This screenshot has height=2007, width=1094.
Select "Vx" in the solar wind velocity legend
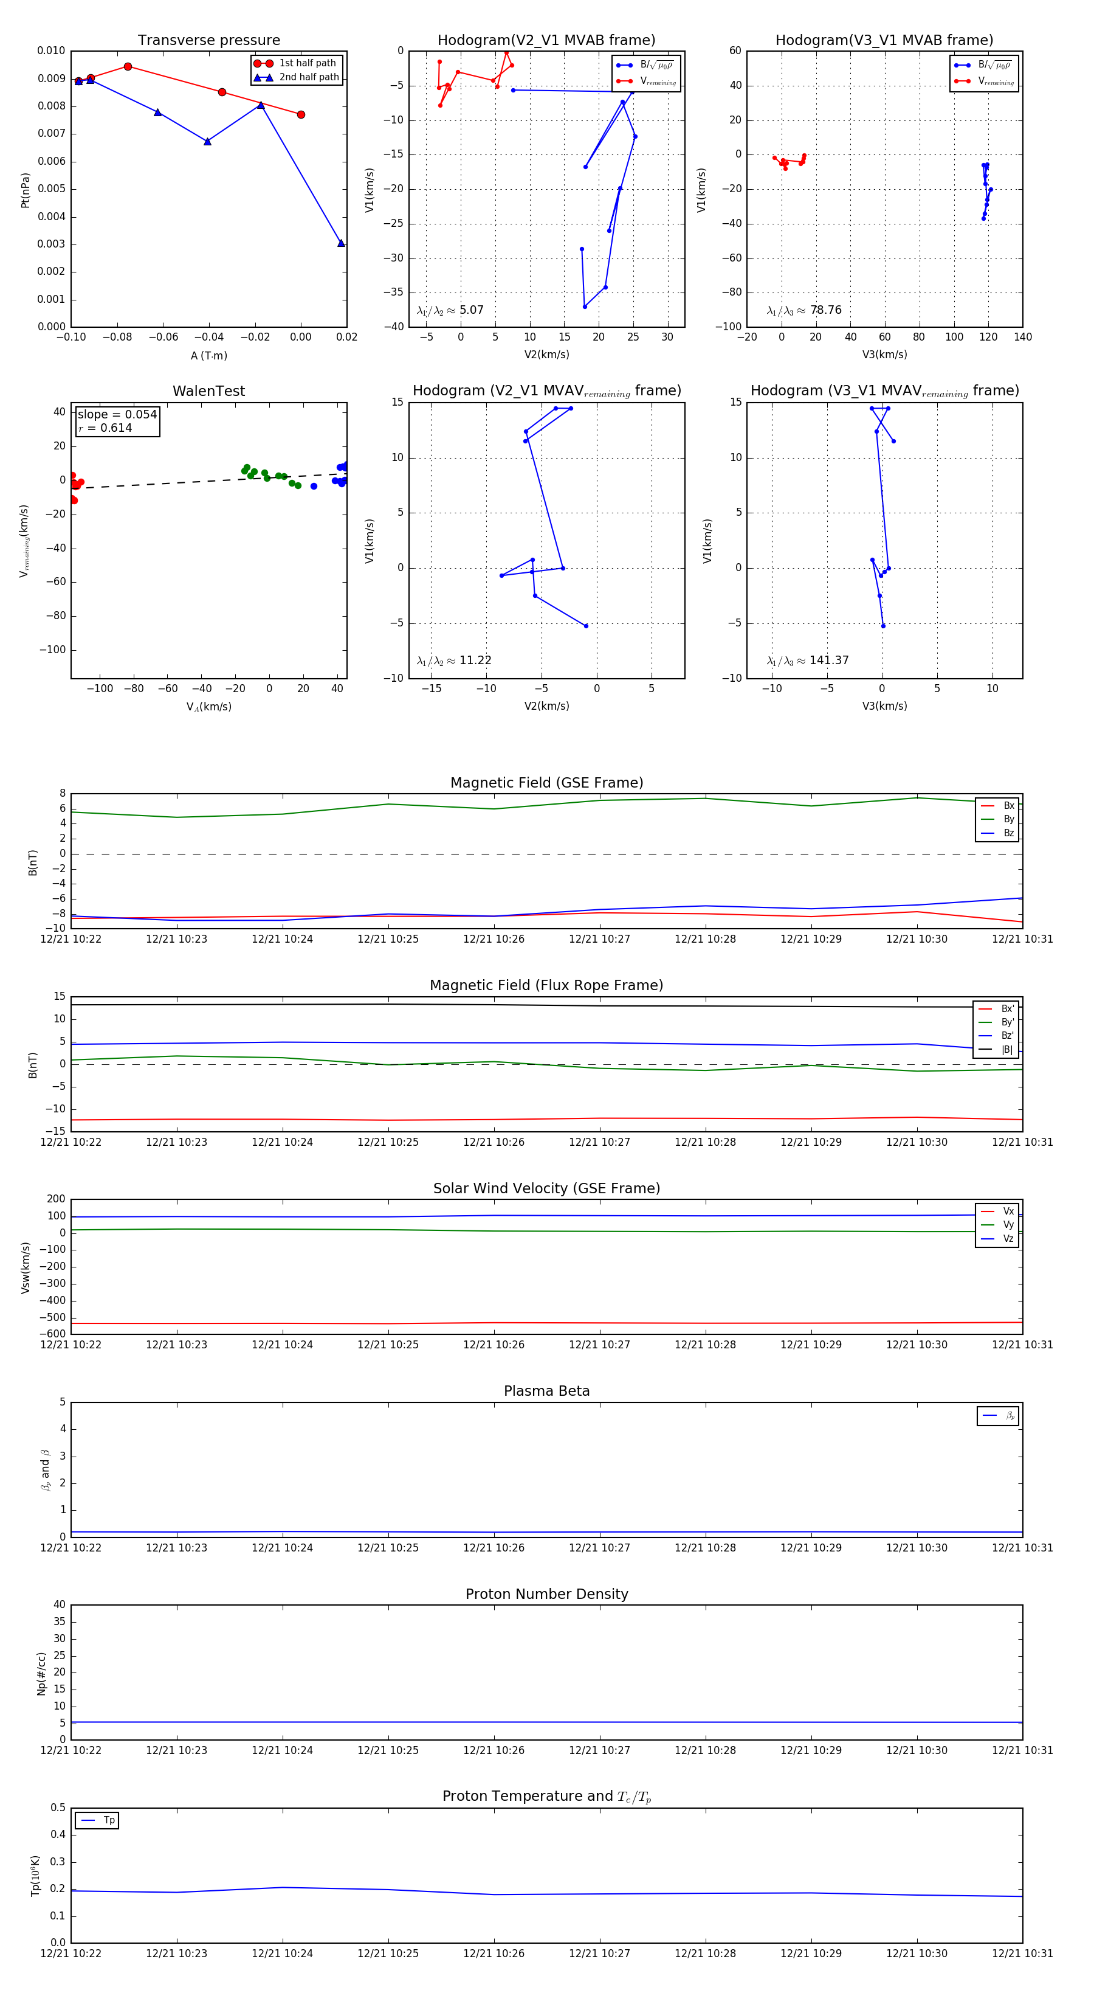(x=997, y=1211)
